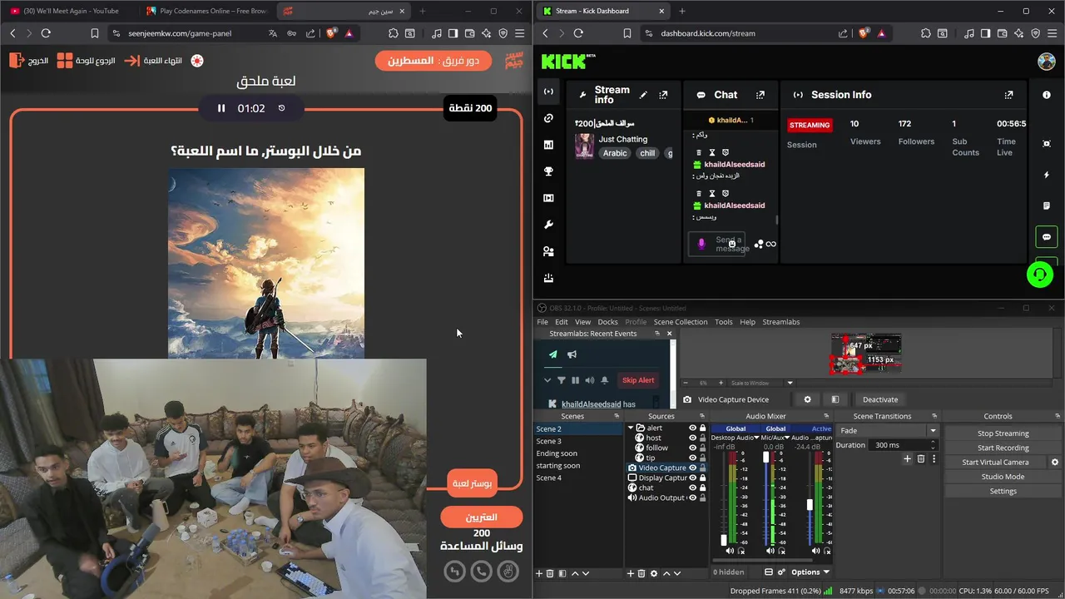1065x599 pixels.
Task: Open the Streamlabs menu in OBS
Action: pos(781,322)
